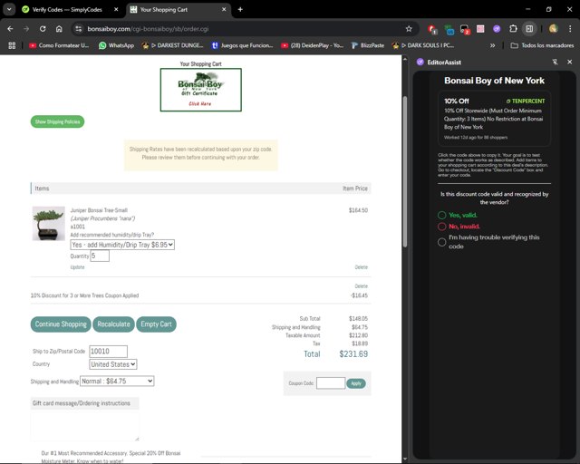Click the EditorAssist panel logo icon
This screenshot has width=580, height=464.
pyautogui.click(x=420, y=63)
